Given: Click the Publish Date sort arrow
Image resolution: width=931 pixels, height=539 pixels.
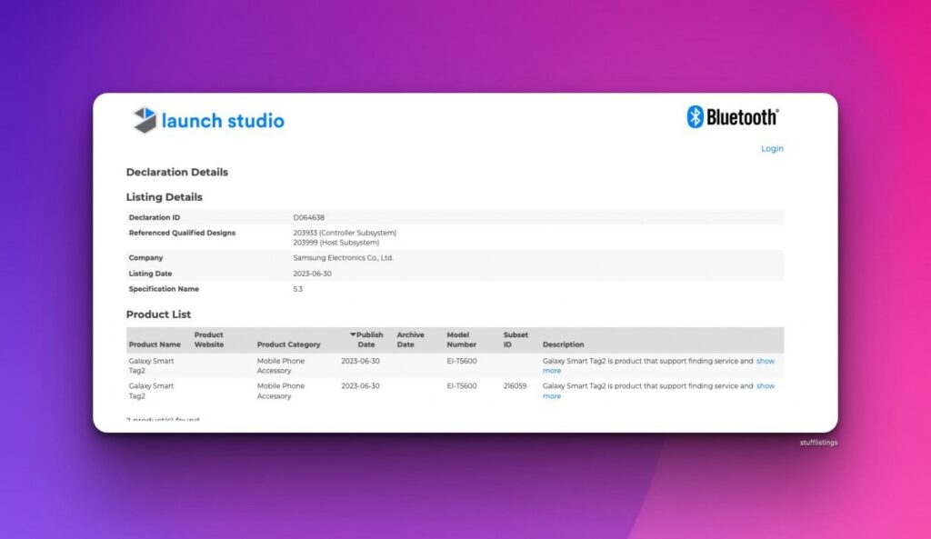Looking at the screenshot, I should pos(353,334).
